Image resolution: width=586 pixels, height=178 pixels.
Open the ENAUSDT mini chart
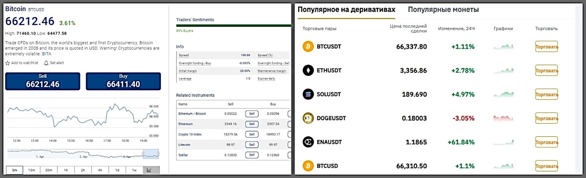pos(504,142)
